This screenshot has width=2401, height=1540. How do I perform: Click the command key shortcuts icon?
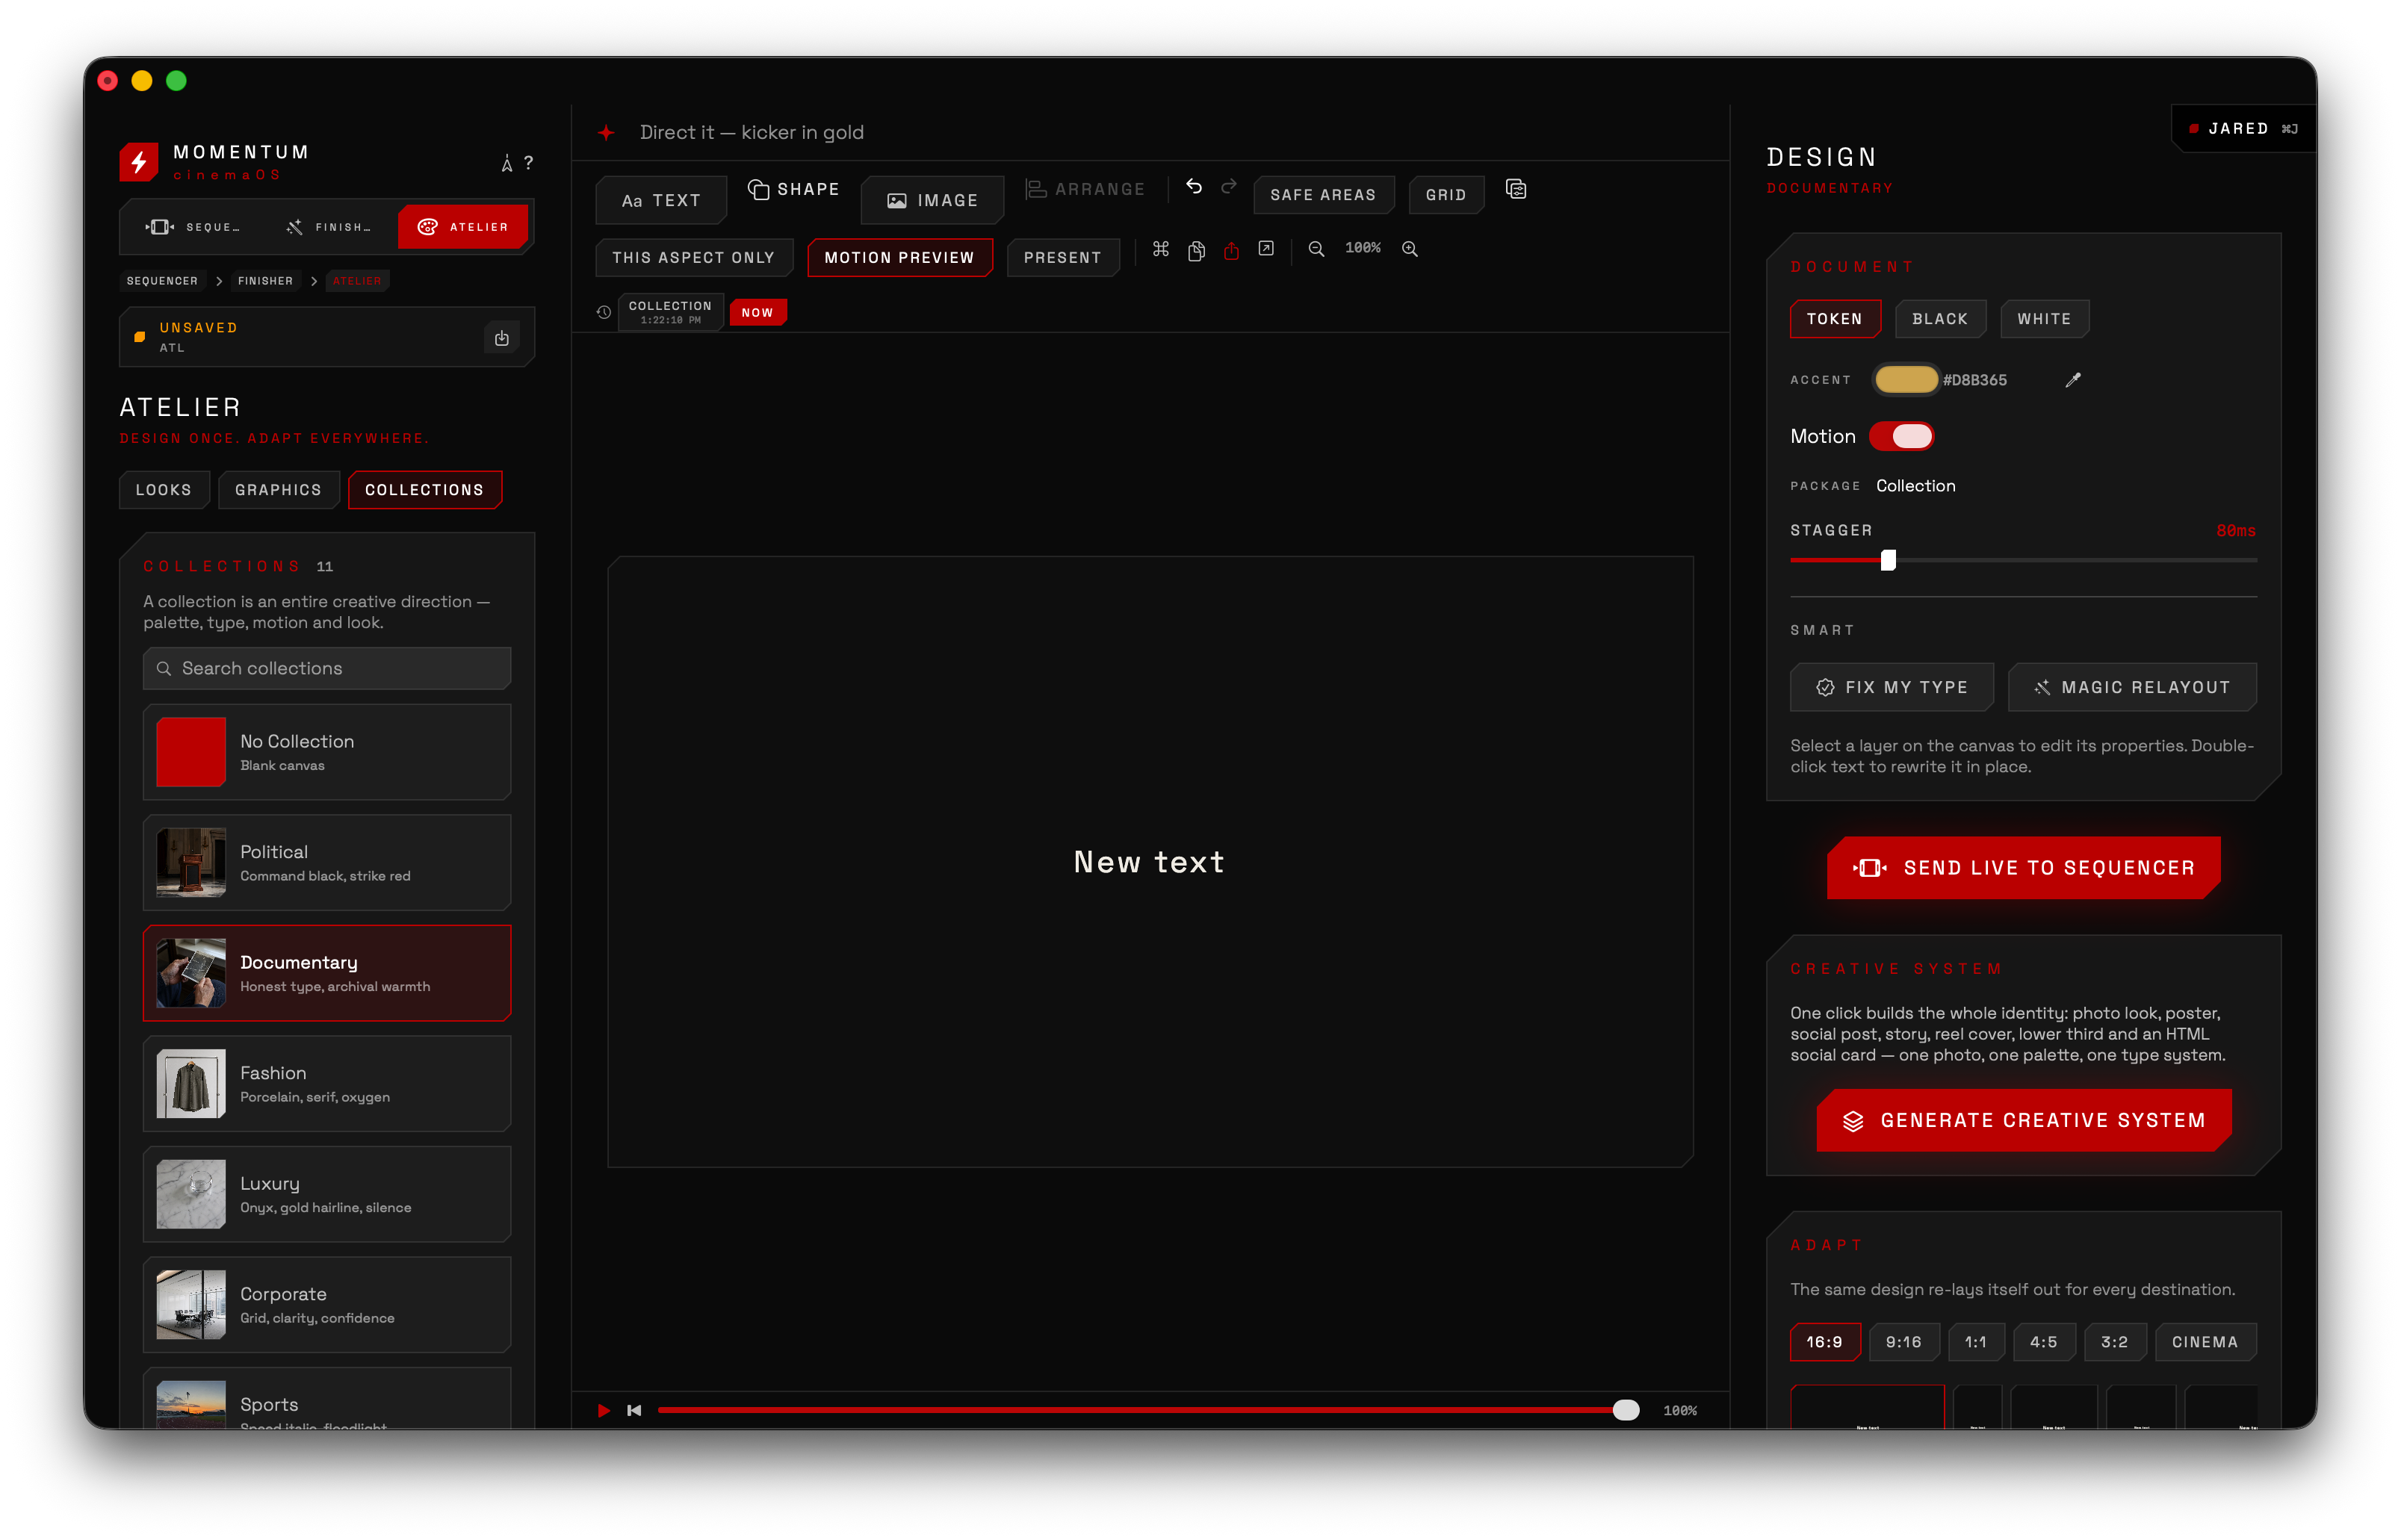[1161, 249]
